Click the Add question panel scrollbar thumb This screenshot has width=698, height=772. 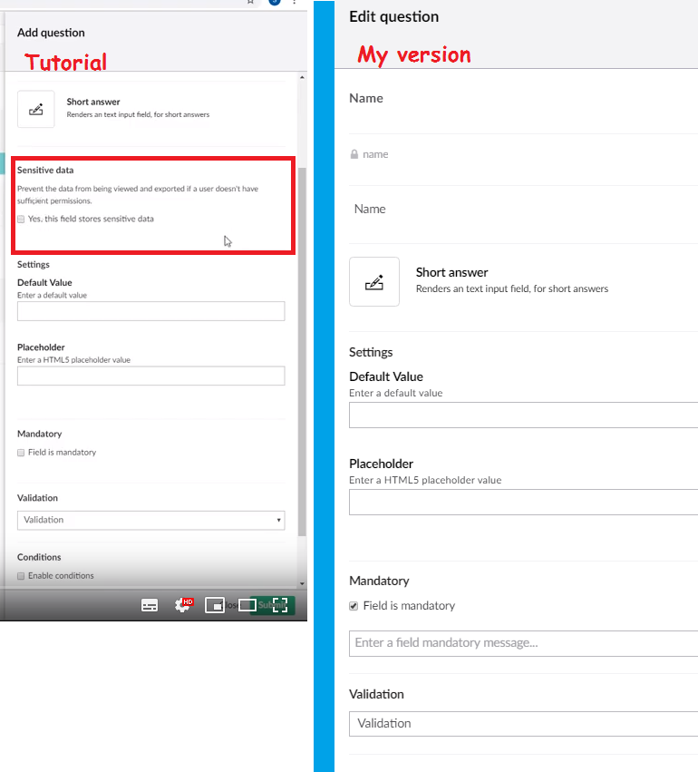pyautogui.click(x=302, y=352)
